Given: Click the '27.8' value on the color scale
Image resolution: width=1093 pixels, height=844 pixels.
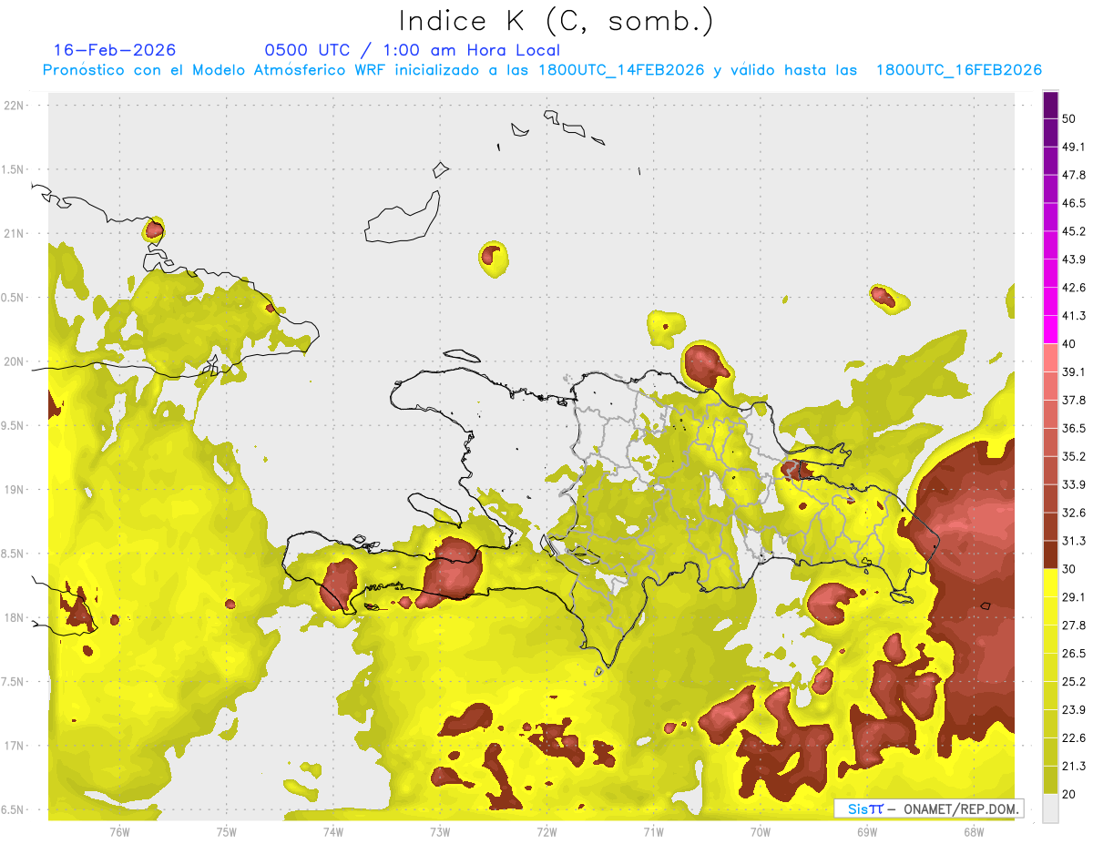Looking at the screenshot, I should coord(1074,625).
